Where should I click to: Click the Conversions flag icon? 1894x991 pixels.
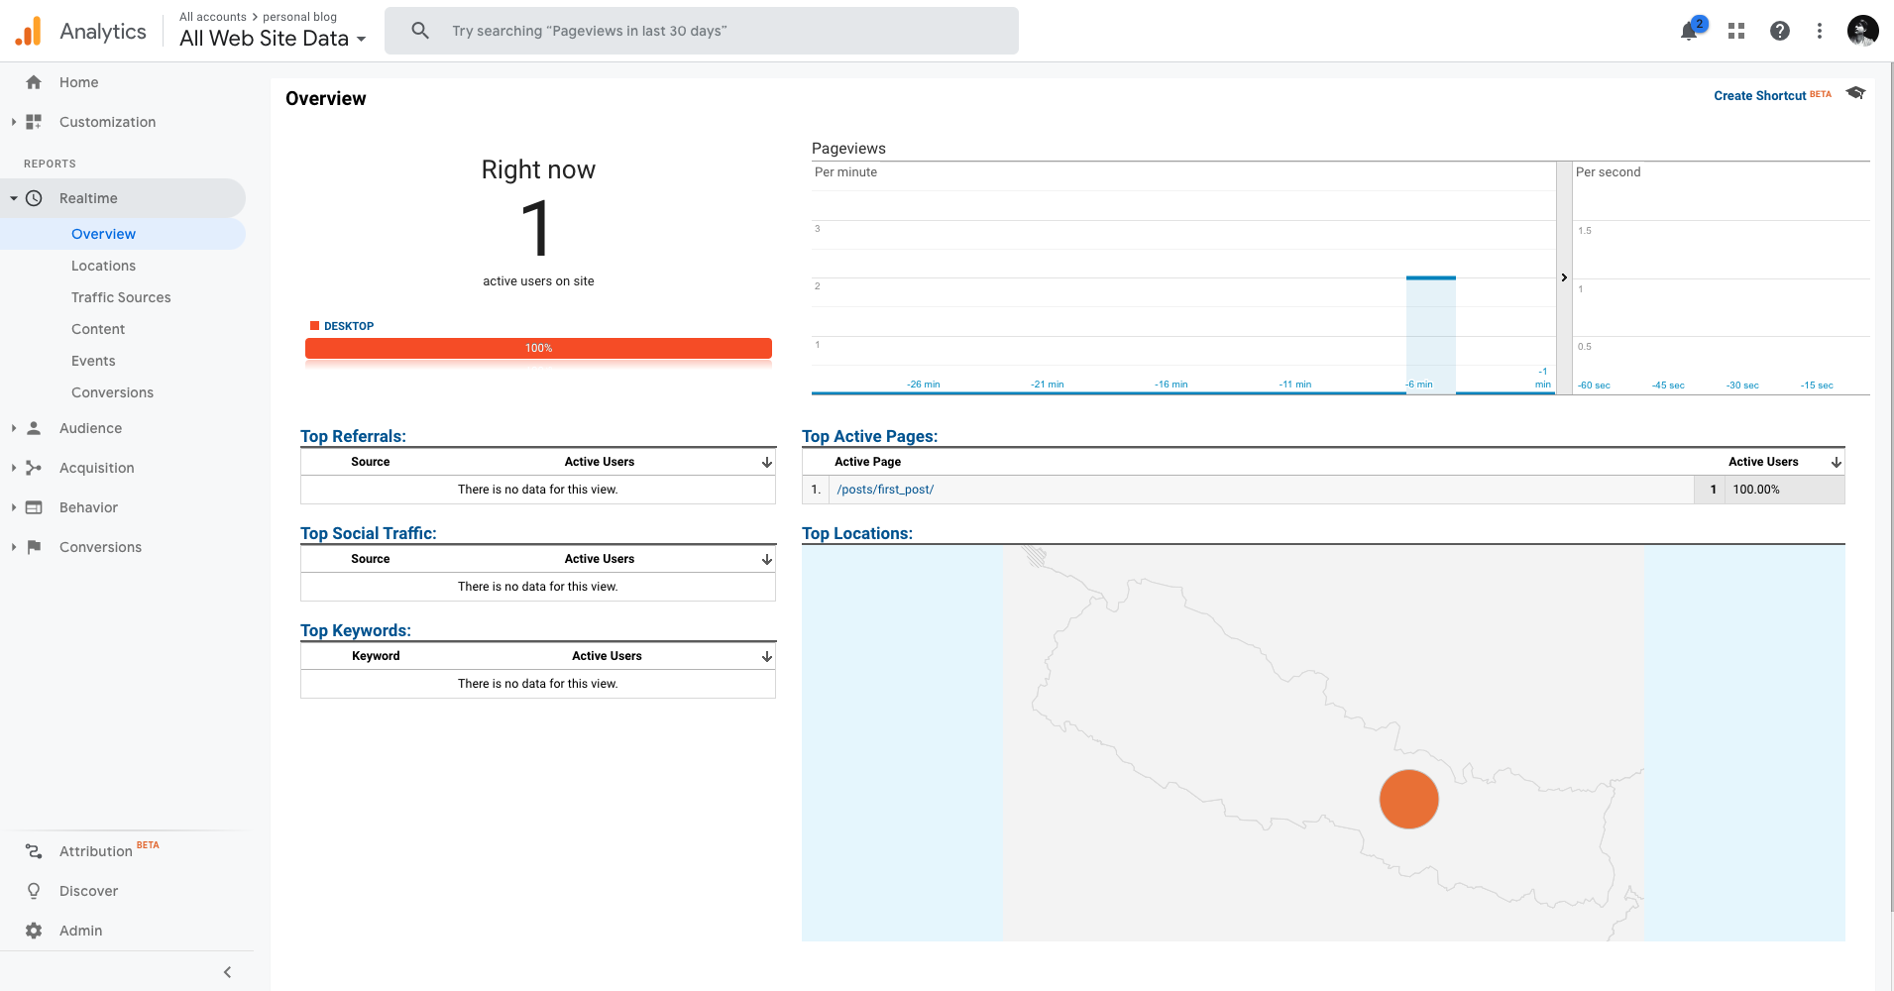click(34, 547)
